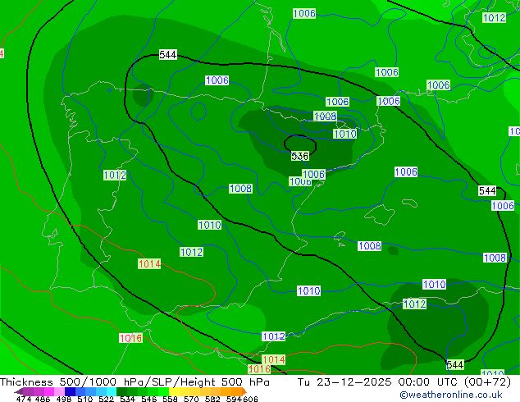
Task: Click the 536 height contour label
Action: click(x=300, y=156)
